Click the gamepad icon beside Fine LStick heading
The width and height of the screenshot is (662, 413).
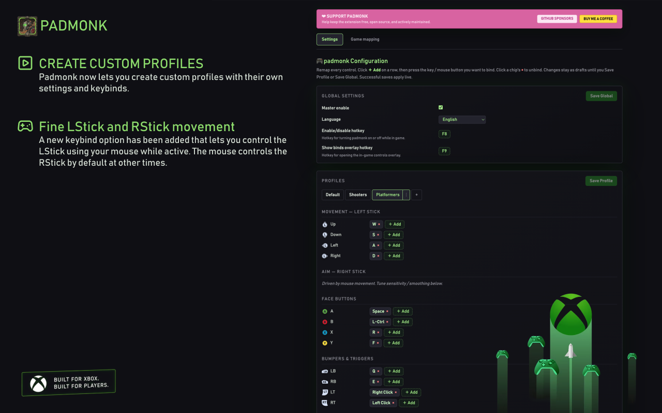click(25, 126)
